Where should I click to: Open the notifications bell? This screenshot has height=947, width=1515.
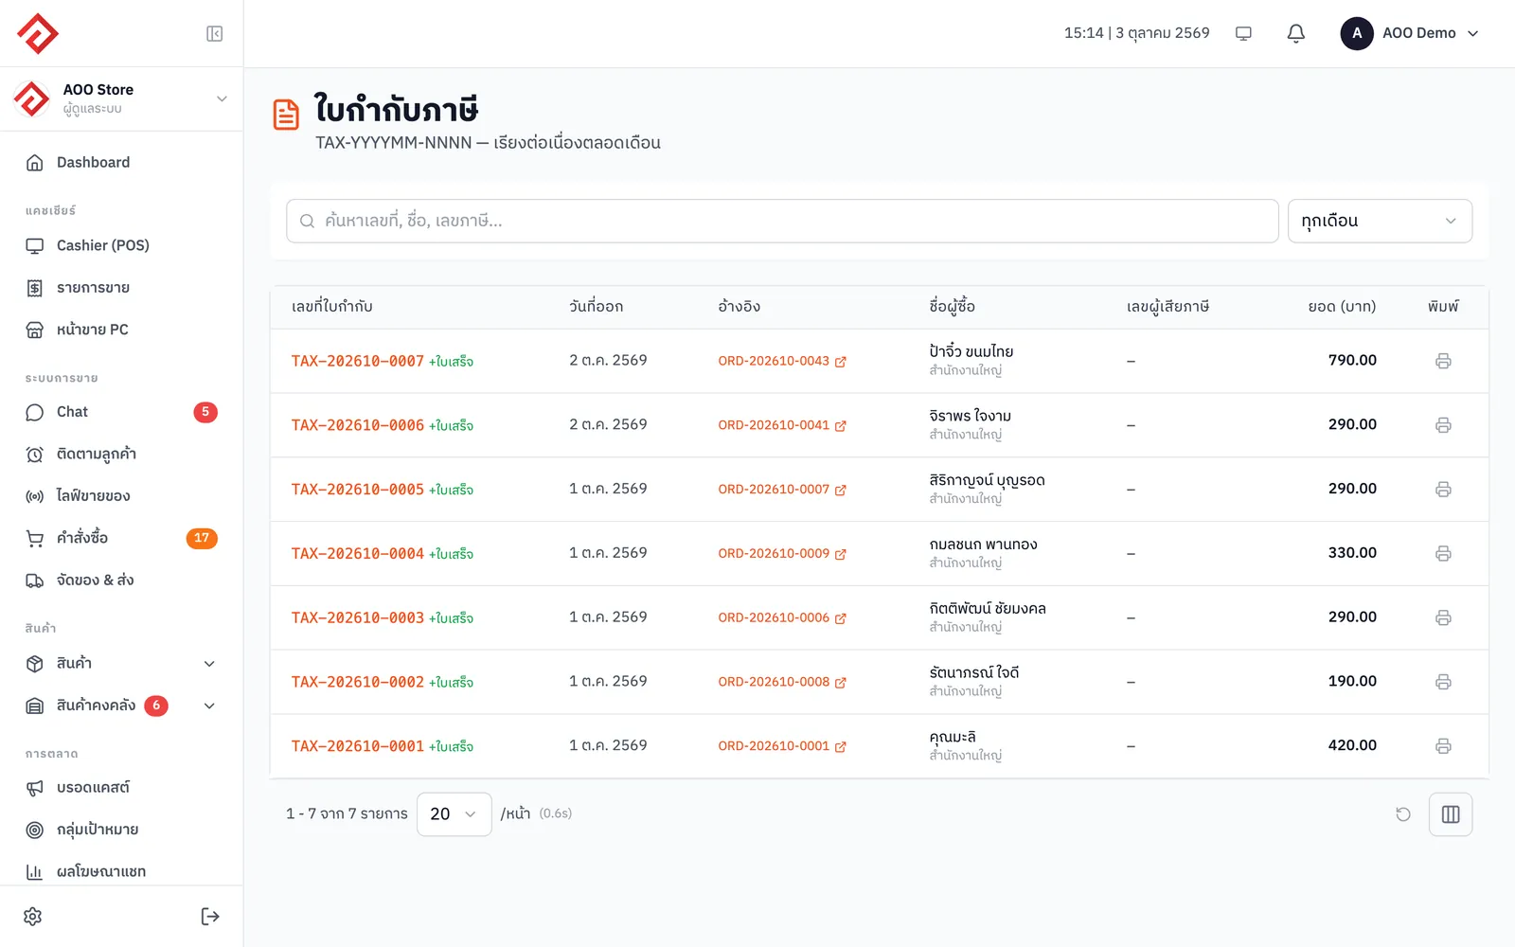(x=1296, y=33)
